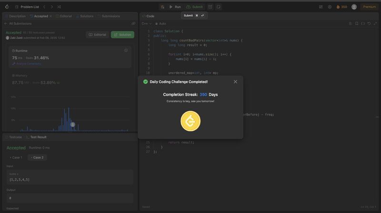This screenshot has width=381, height=213.
Task: Open the timer alarm clock icon
Action: 210,7
